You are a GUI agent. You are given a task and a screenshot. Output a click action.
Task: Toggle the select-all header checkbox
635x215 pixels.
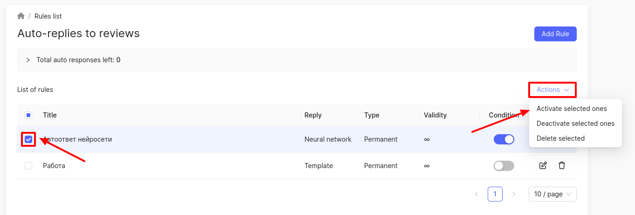click(x=28, y=115)
